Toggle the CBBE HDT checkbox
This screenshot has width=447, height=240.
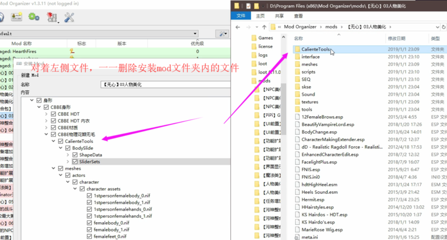[53, 114]
